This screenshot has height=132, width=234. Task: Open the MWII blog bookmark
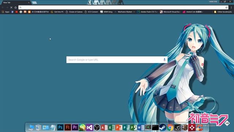point(106,12)
